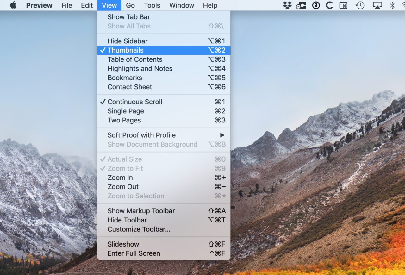Choose the Bookmarks sidebar view
This screenshot has width=405, height=275.
click(164, 78)
